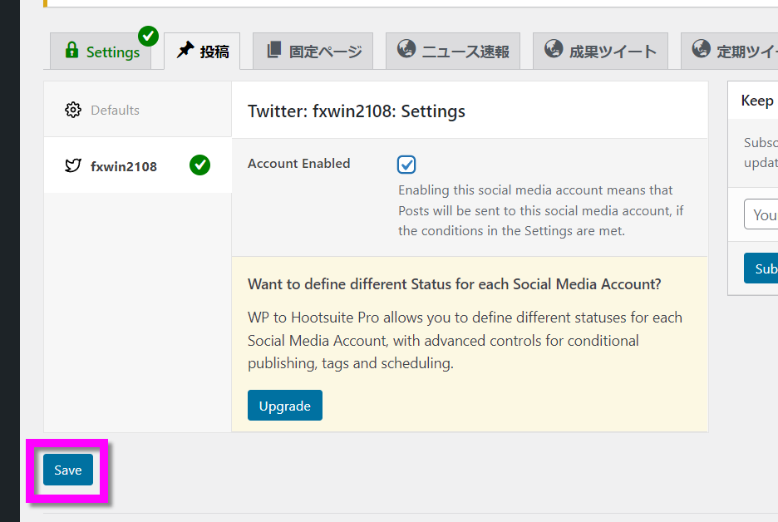Click the blue Sub button in Keep panel
The height and width of the screenshot is (522, 778).
761,268
